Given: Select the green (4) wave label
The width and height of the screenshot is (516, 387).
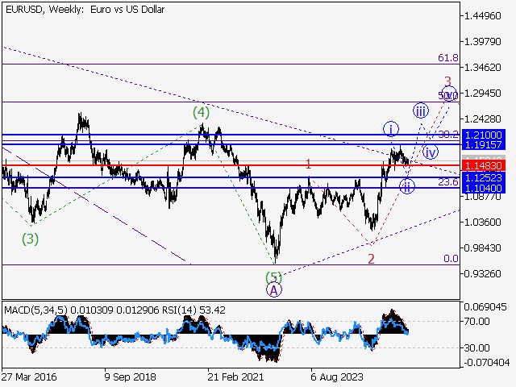Looking at the screenshot, I should (x=201, y=111).
